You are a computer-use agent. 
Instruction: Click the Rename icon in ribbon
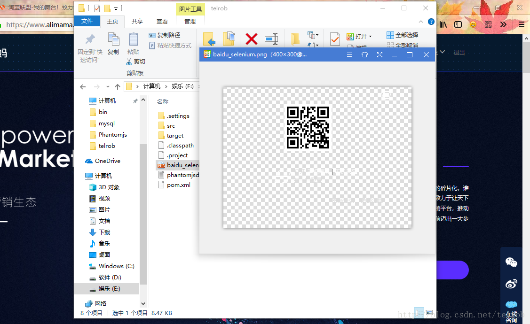point(271,39)
